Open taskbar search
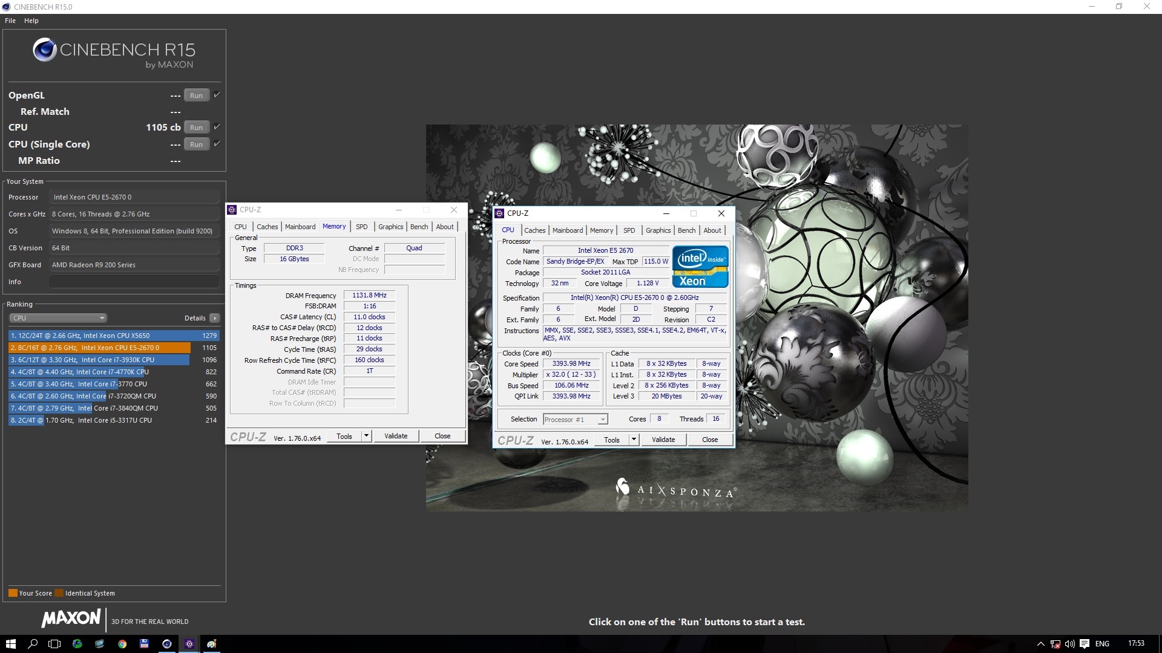The image size is (1162, 653). (x=33, y=644)
